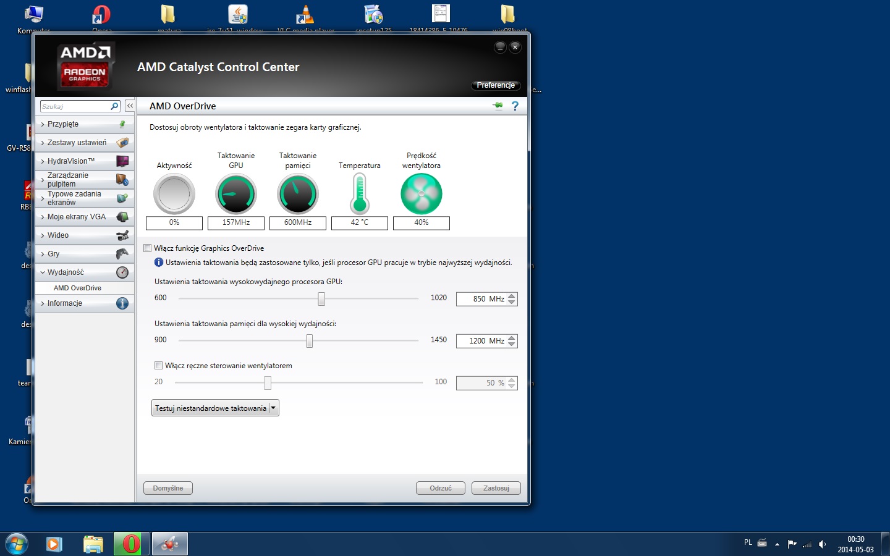
Task: Click Testuj niestandardowe taktowania button
Action: (210, 408)
